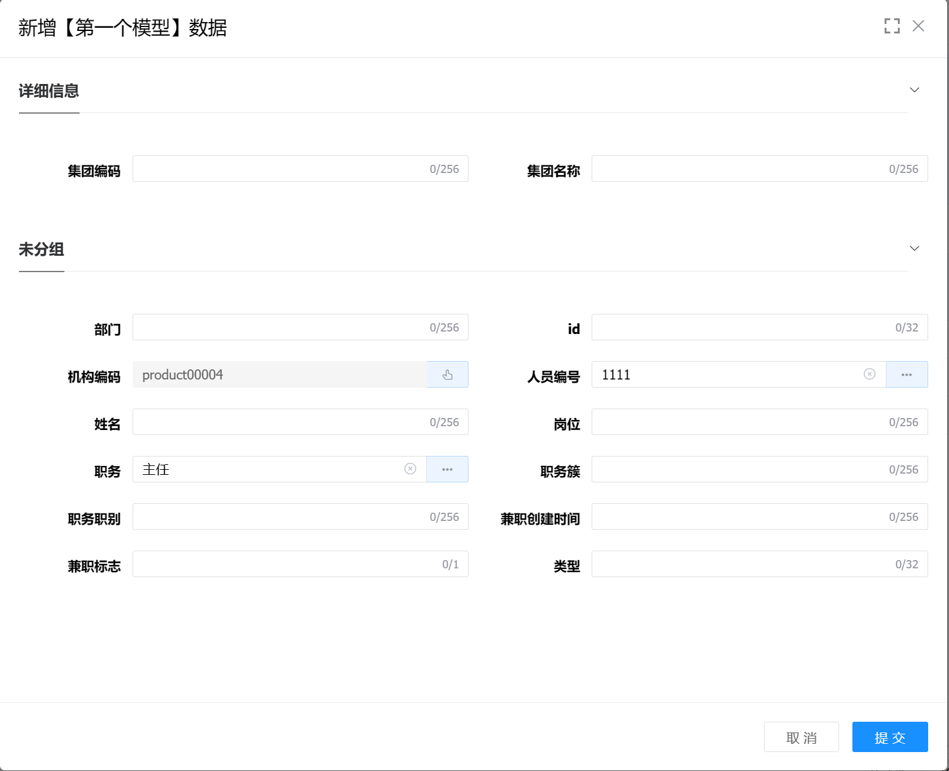The height and width of the screenshot is (771, 949).
Task: Click the 提交 submit button
Action: point(890,737)
